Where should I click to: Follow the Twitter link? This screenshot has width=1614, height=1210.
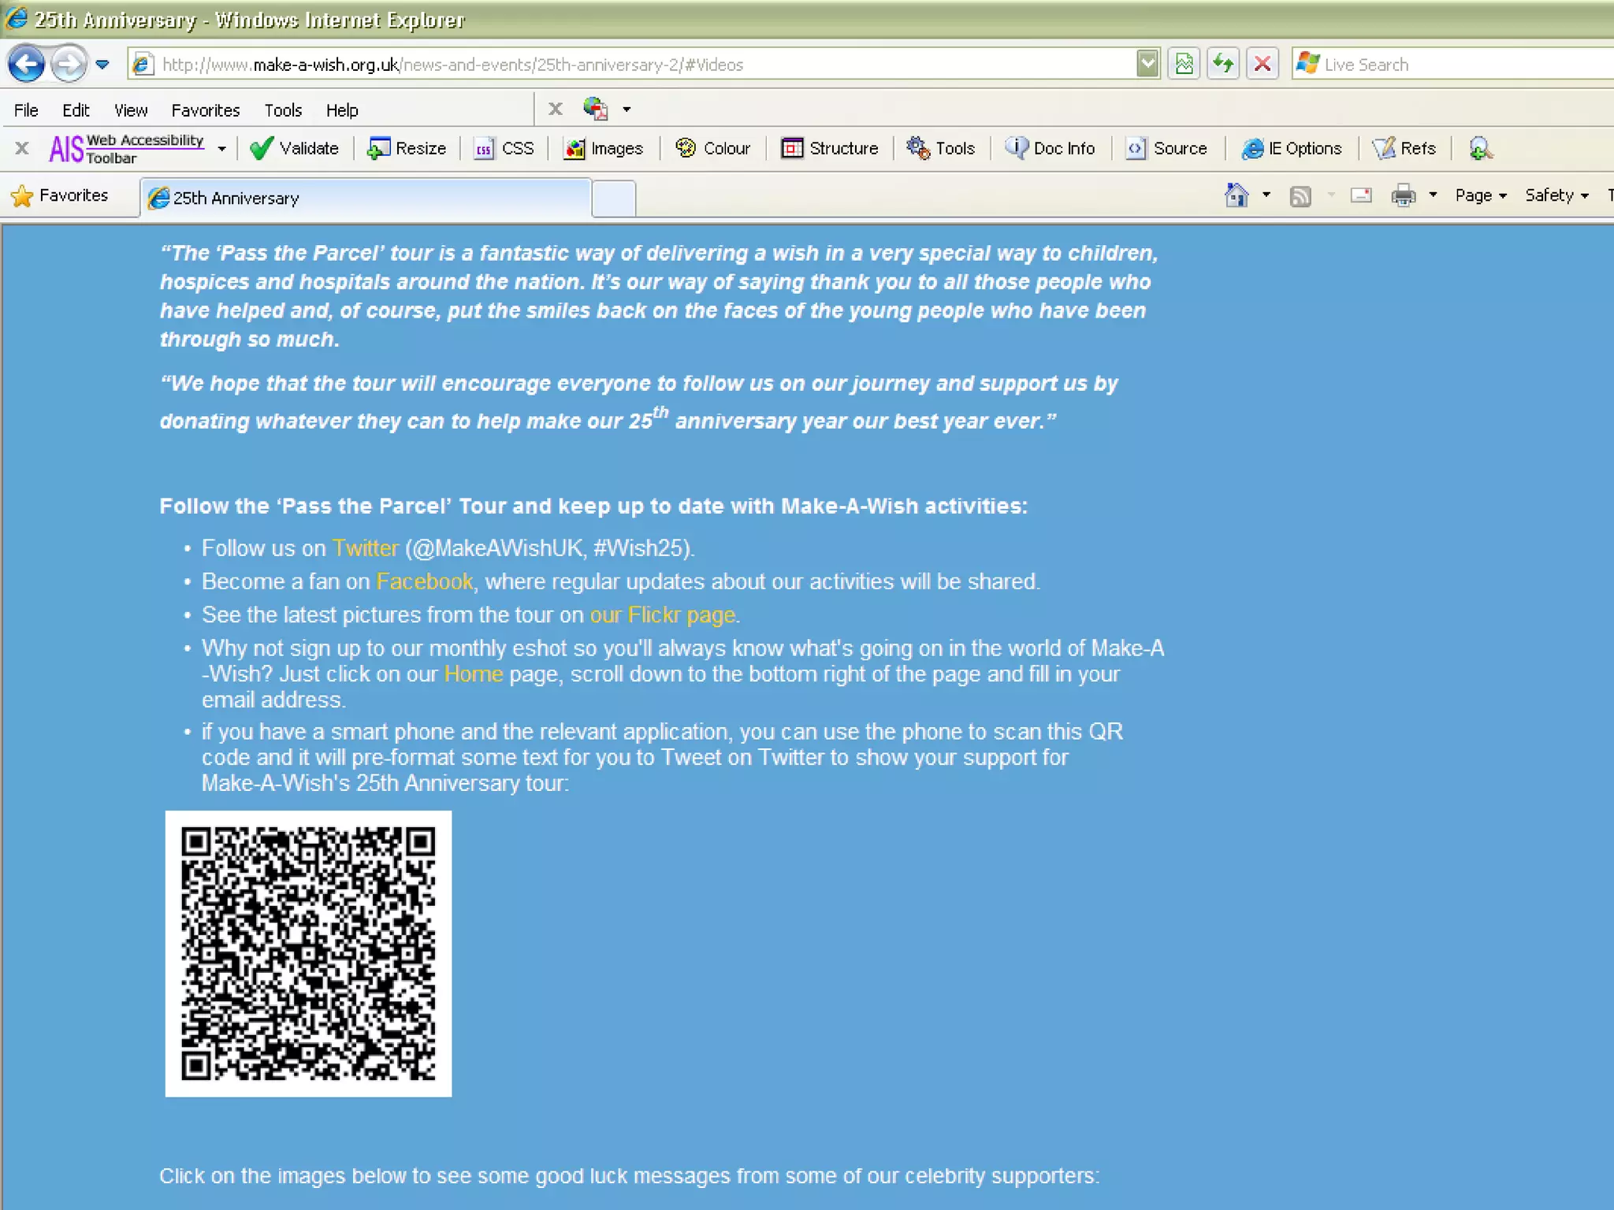365,548
